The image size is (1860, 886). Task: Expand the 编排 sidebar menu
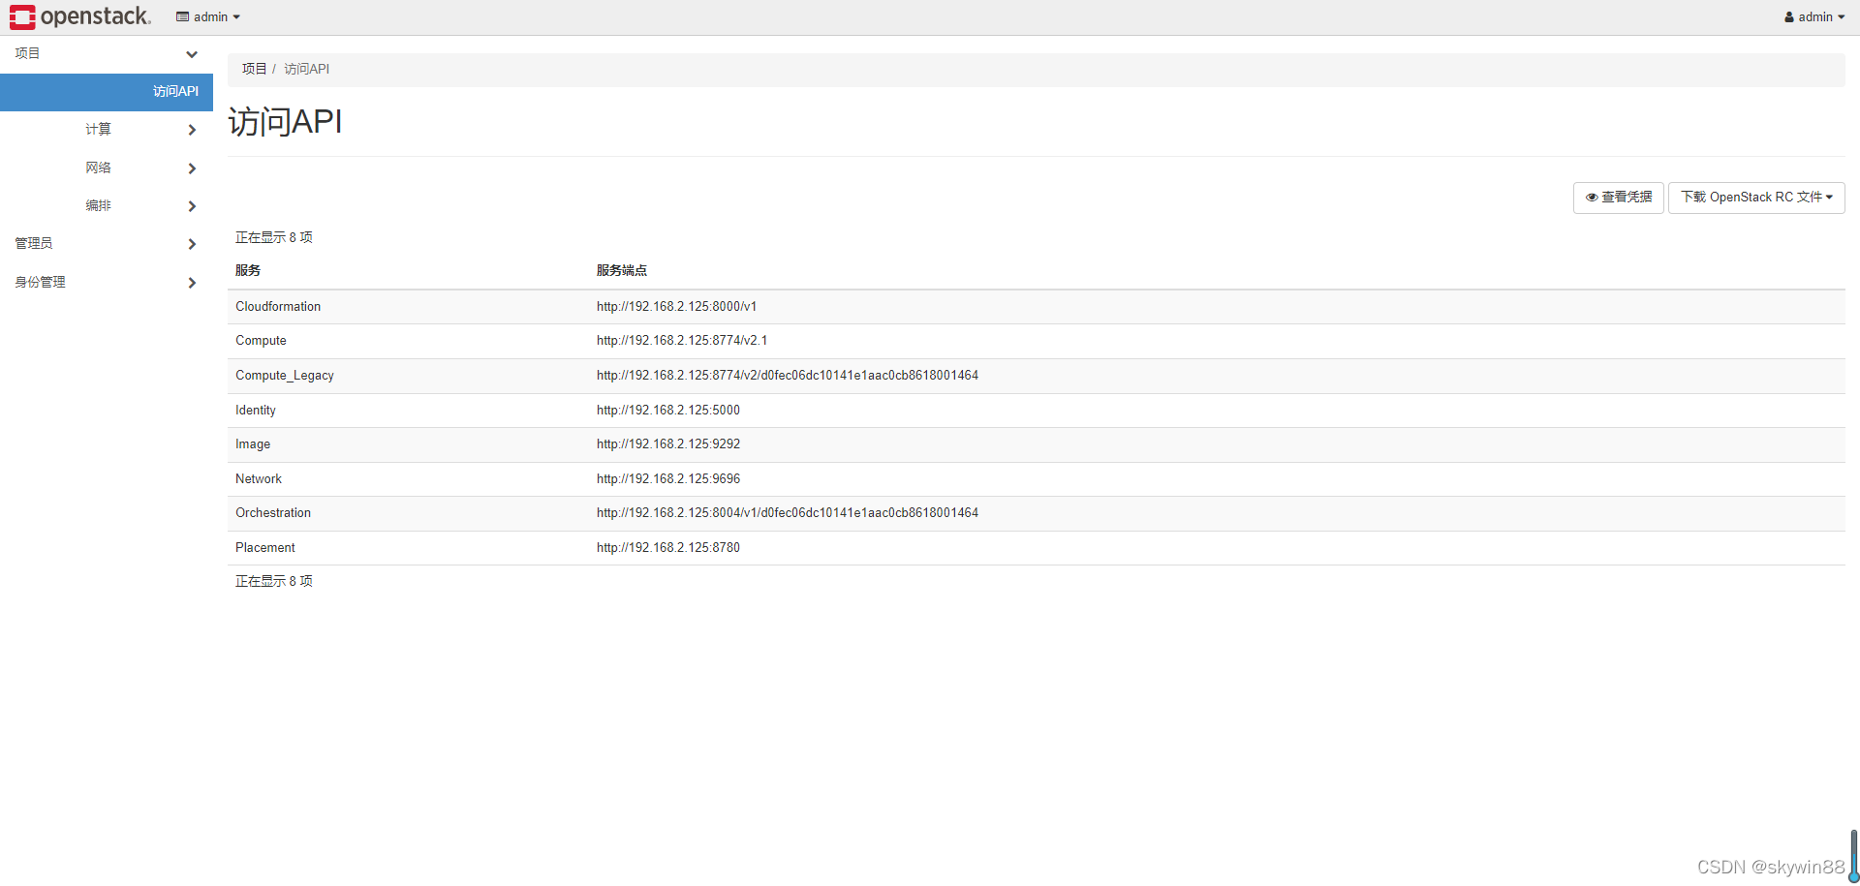pos(107,206)
